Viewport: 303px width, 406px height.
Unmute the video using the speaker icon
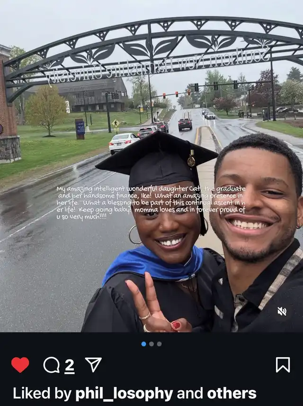tap(282, 311)
